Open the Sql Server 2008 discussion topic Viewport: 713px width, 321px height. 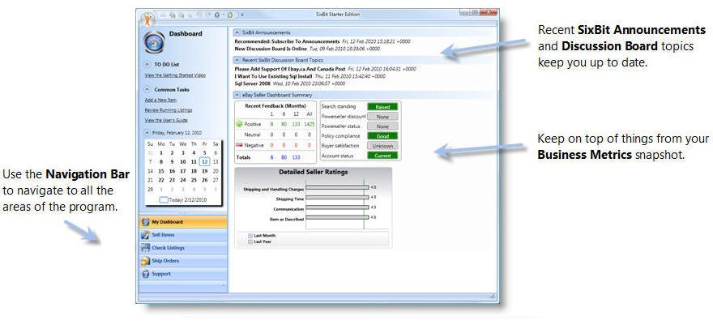coord(252,83)
